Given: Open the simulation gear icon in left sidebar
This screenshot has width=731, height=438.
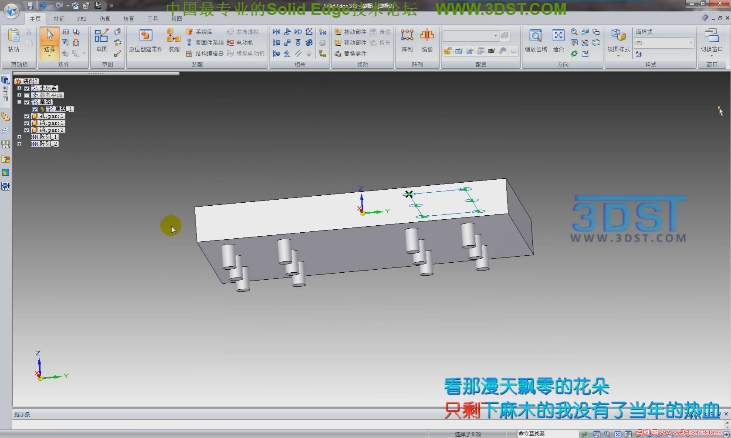Looking at the screenshot, I should point(6,186).
